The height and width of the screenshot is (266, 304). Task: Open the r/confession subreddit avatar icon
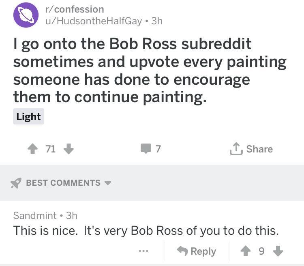pos(26,15)
